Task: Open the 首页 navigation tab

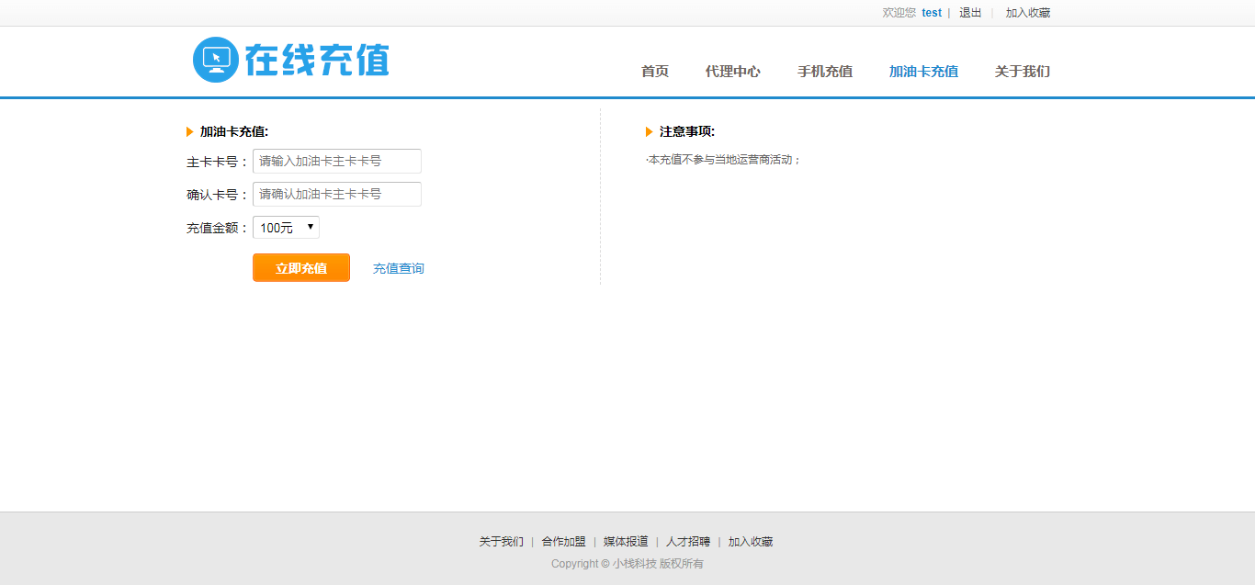Action: 654,72
